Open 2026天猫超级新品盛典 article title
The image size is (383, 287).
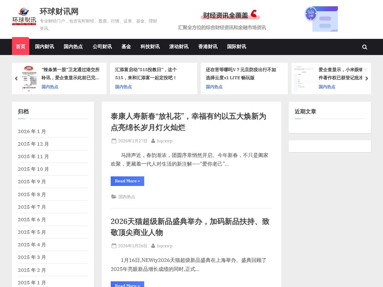tap(190, 227)
